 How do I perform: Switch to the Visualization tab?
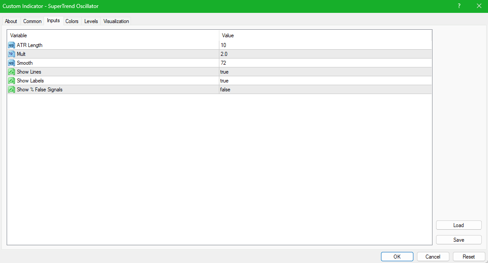[x=116, y=21]
